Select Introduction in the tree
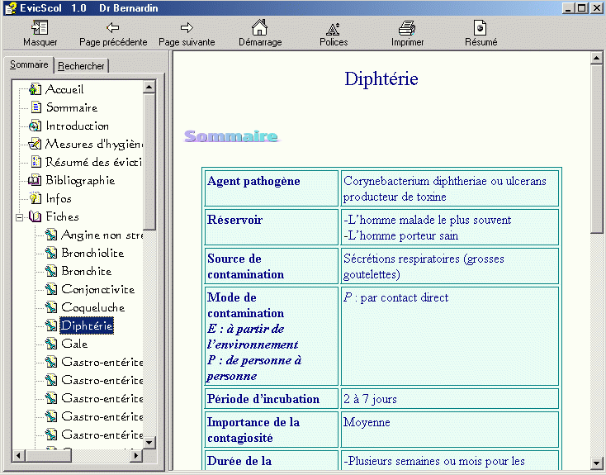The width and height of the screenshot is (606, 475). [x=78, y=126]
